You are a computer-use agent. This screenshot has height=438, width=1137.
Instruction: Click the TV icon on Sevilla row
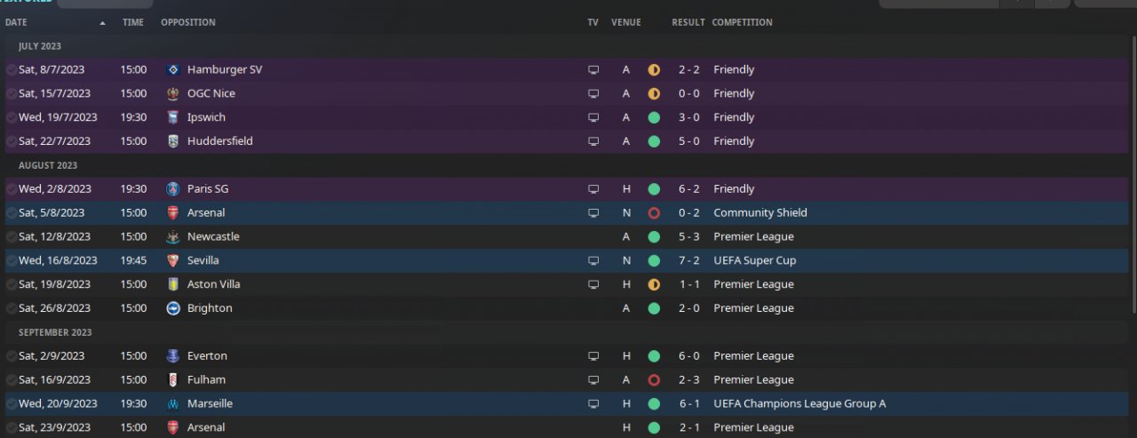pos(593,261)
